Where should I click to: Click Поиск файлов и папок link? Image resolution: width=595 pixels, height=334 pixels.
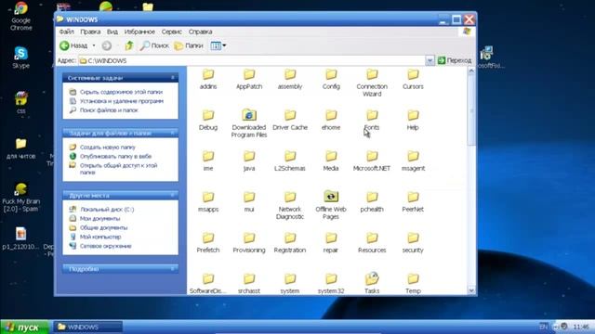click(109, 110)
